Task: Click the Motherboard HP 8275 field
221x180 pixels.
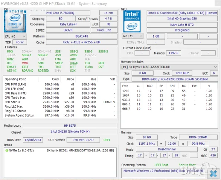Action: (x=70, y=126)
